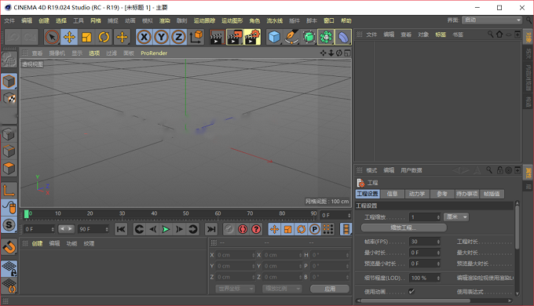The image size is (534, 306).
Task: Select the live selection arrow tool
Action: point(52,37)
